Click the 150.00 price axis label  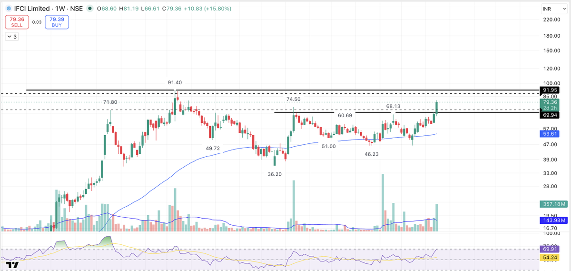(x=551, y=50)
